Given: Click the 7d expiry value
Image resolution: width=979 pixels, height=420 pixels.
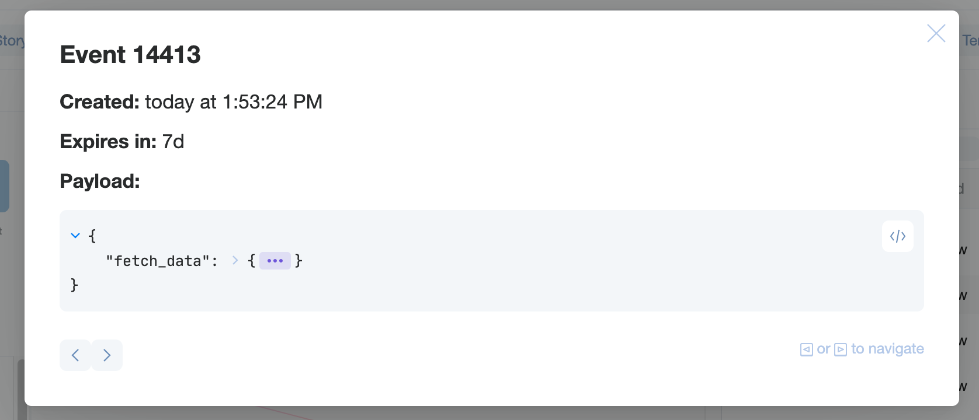Looking at the screenshot, I should [173, 142].
